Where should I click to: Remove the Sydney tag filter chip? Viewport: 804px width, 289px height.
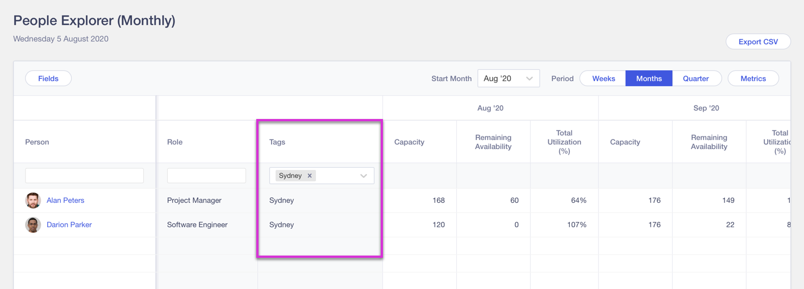[x=310, y=176]
